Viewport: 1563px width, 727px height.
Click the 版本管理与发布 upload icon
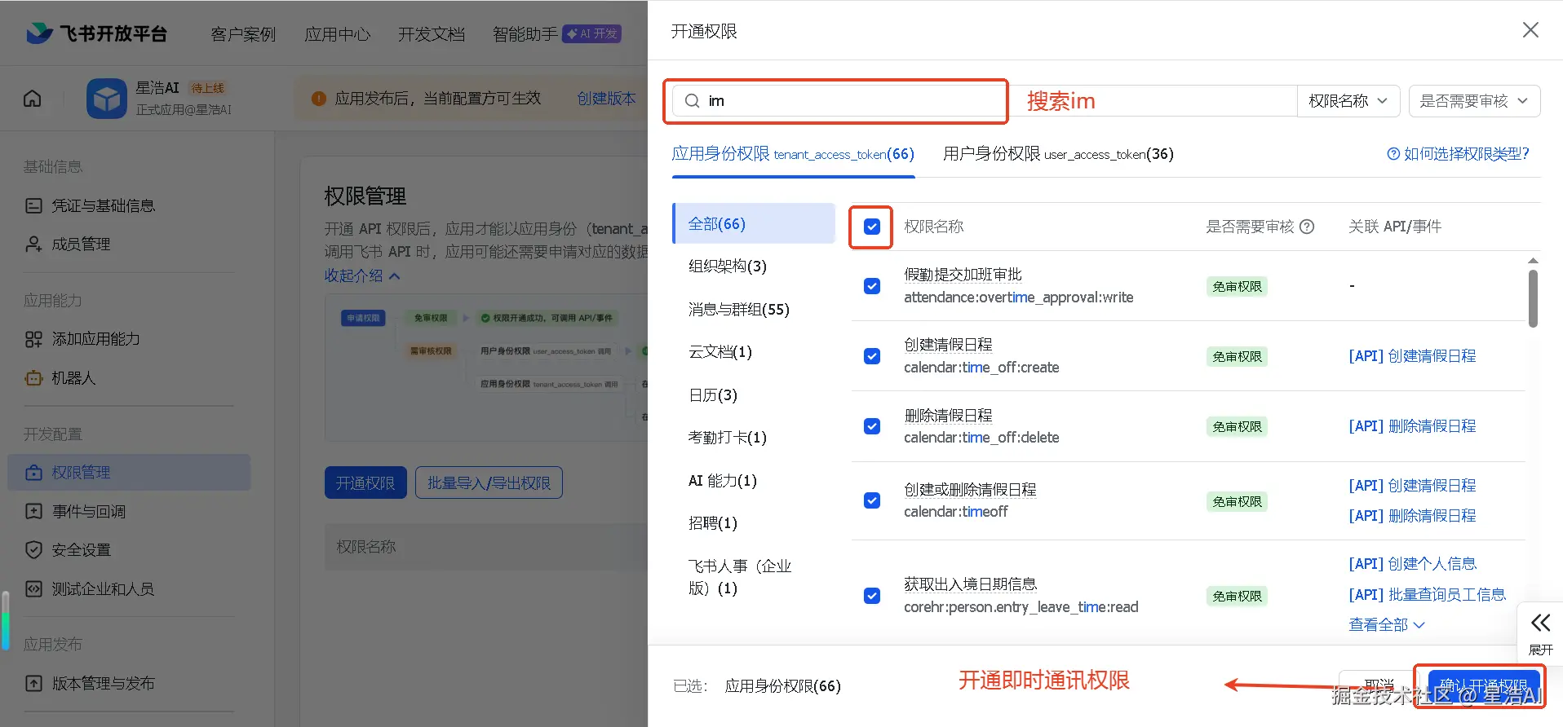33,683
